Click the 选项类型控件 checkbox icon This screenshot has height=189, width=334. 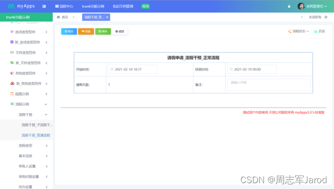12,32
